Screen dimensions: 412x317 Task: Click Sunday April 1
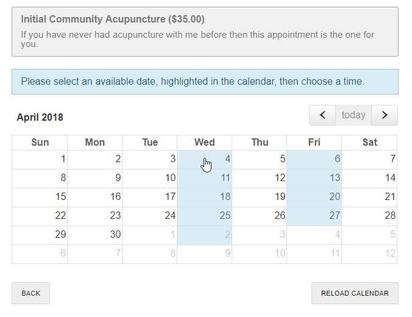pyautogui.click(x=40, y=160)
